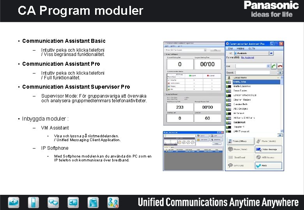This screenshot has height=210, width=304.
Task: Open the Group dropdown in Supervisor window
Action: 189,50
